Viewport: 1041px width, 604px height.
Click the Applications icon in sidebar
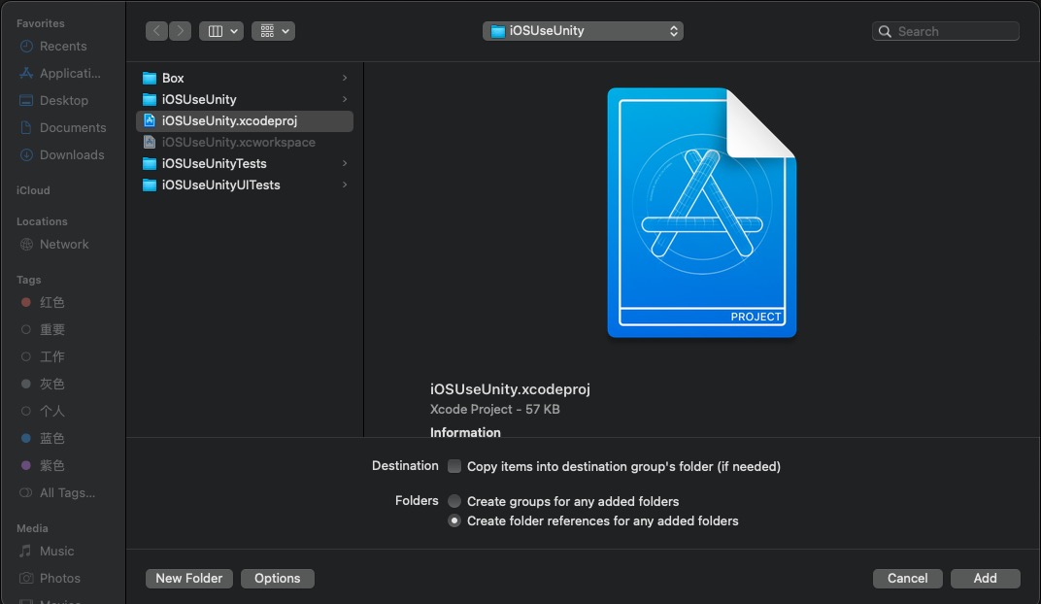pos(26,73)
